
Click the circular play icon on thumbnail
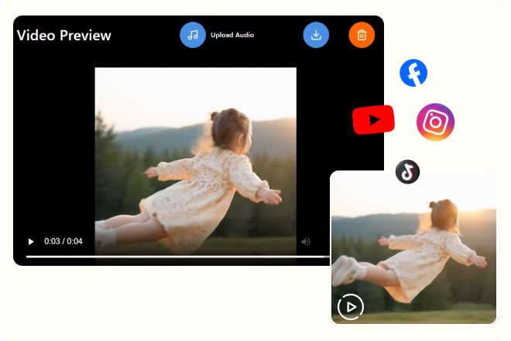(x=350, y=307)
